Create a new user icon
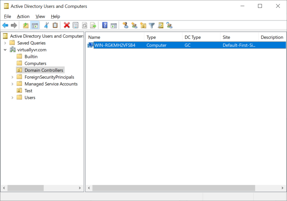The width and height of the screenshot is (287, 201). [x=125, y=25]
